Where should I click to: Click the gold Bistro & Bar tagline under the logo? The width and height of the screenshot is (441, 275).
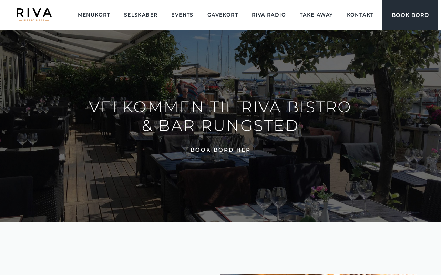[34, 20]
